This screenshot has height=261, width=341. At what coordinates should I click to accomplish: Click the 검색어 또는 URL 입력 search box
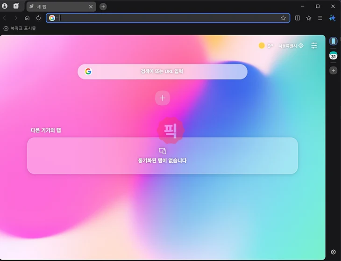(163, 72)
